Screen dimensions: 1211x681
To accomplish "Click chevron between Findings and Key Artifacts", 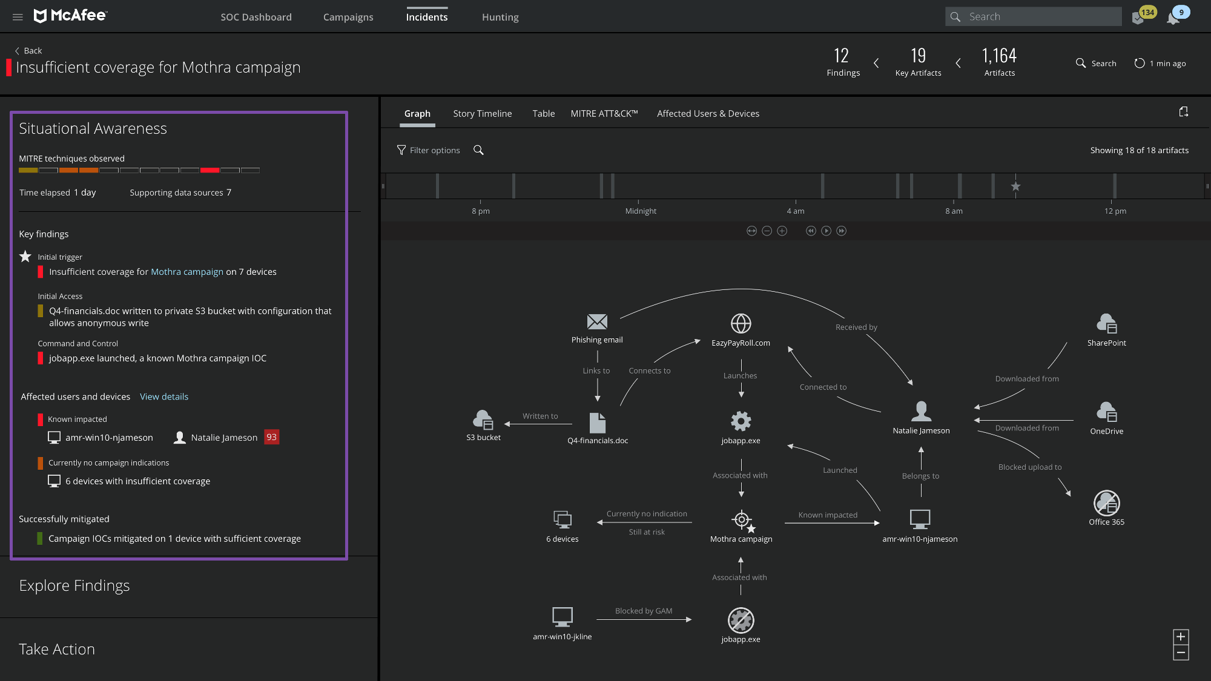I will tap(876, 63).
